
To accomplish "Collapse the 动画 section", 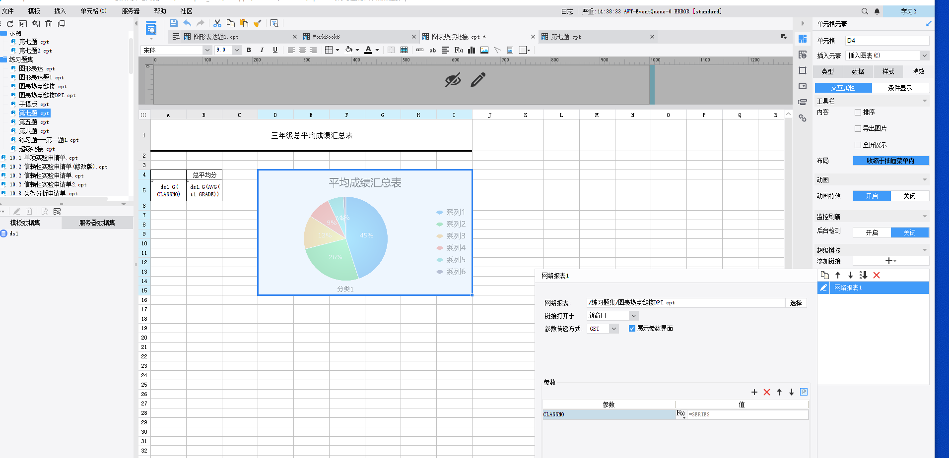I will [x=924, y=180].
